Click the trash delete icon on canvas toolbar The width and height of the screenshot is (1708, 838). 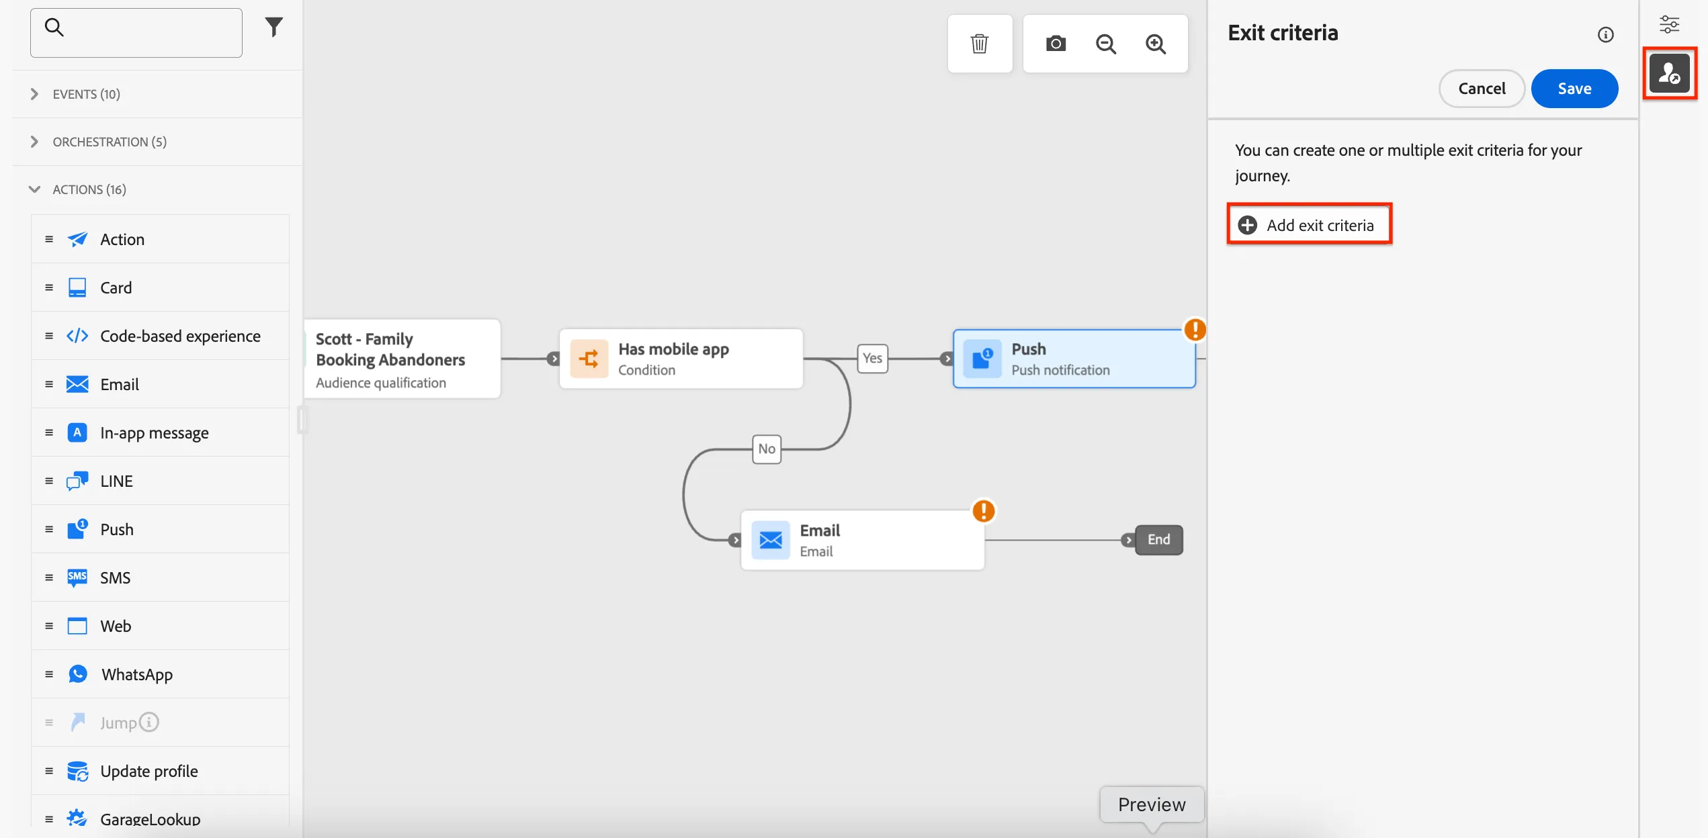tap(980, 44)
